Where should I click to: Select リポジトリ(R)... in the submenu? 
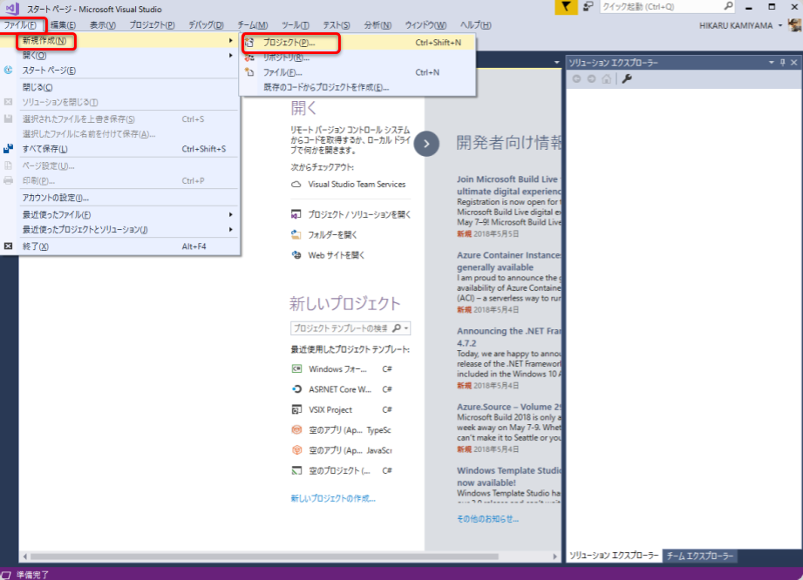click(x=358, y=57)
